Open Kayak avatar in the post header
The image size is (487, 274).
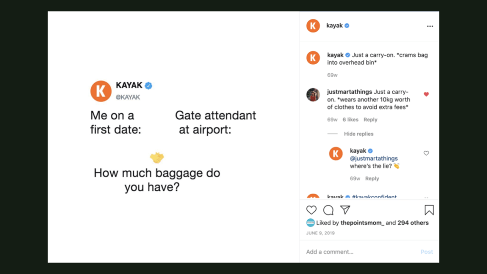click(313, 26)
